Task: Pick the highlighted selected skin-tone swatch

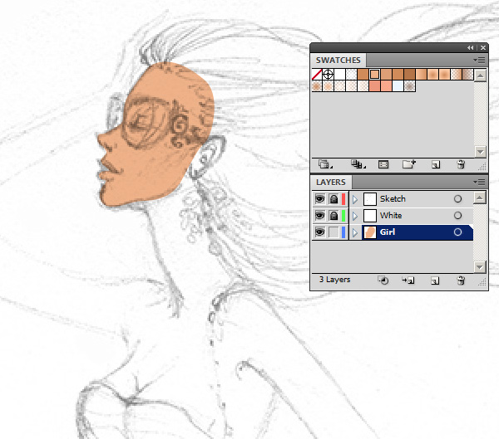Action: [375, 75]
